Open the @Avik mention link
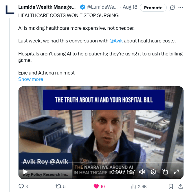This screenshot has width=189, height=192. pyautogui.click(x=116, y=41)
